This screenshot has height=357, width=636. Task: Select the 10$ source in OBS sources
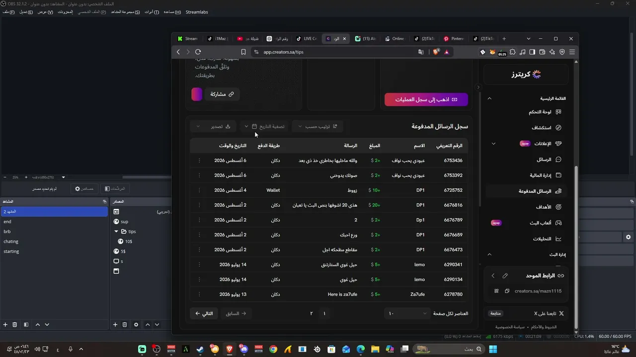[x=129, y=241]
